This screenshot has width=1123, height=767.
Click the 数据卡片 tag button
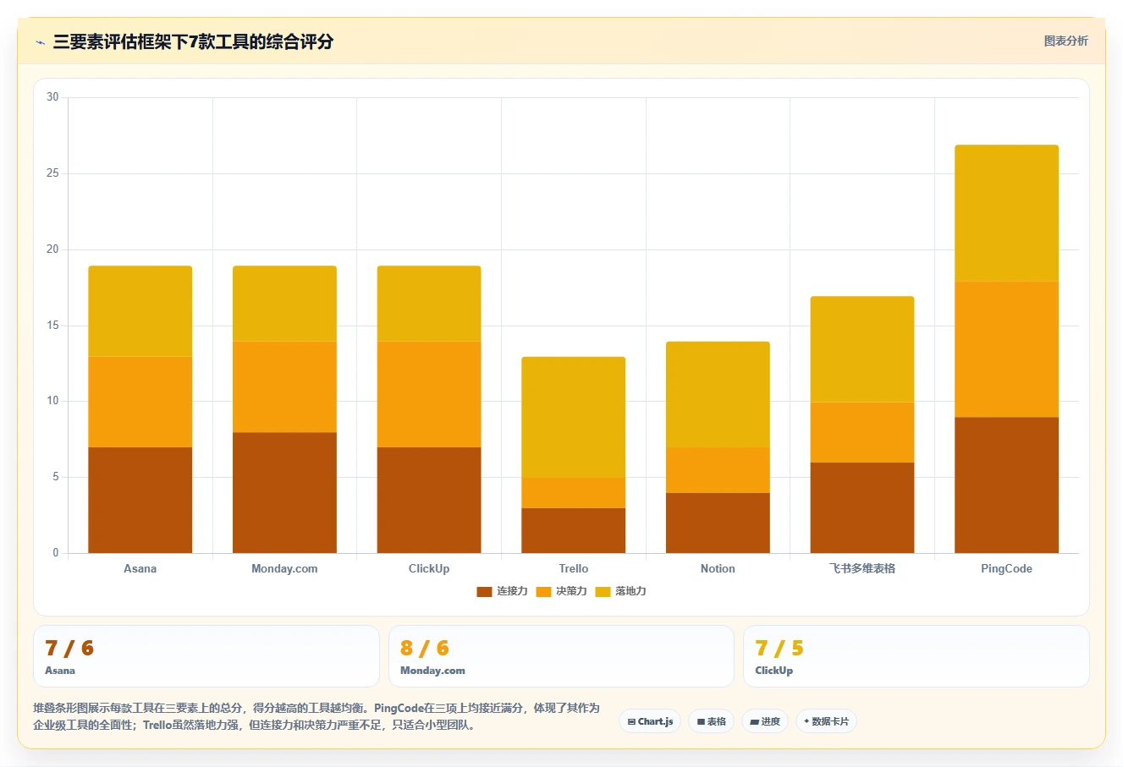[x=826, y=721]
